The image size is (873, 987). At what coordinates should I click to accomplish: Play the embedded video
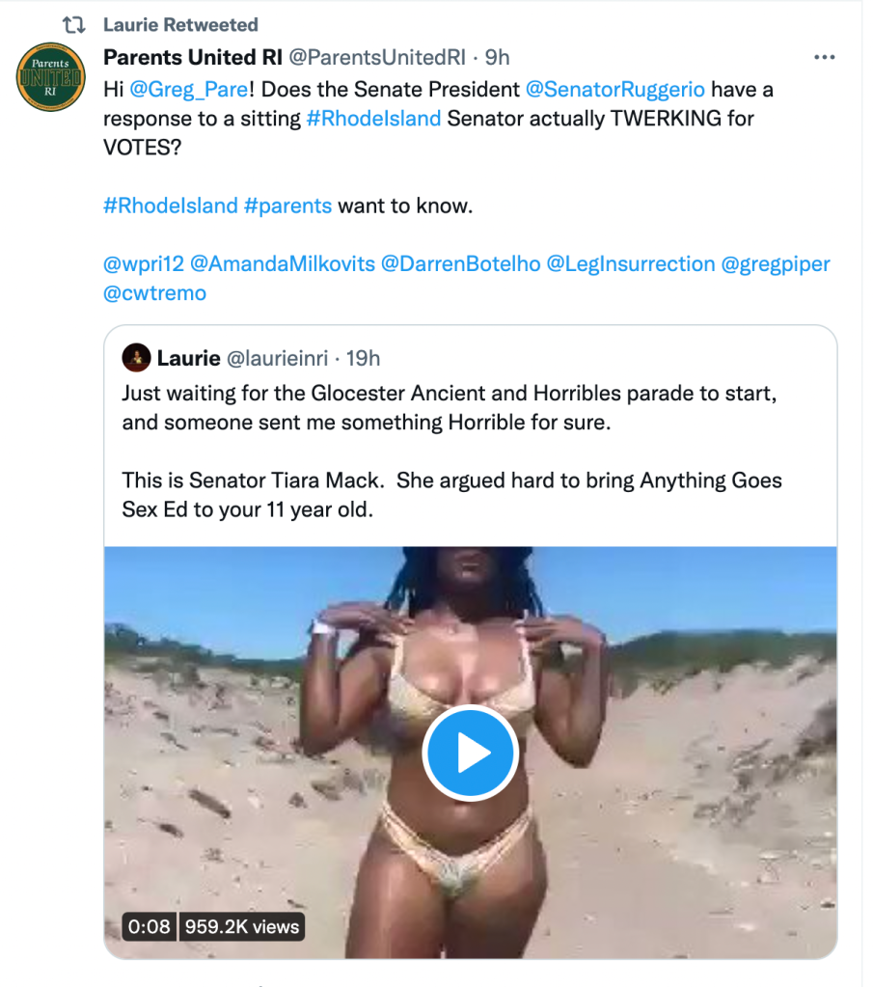tap(470, 753)
